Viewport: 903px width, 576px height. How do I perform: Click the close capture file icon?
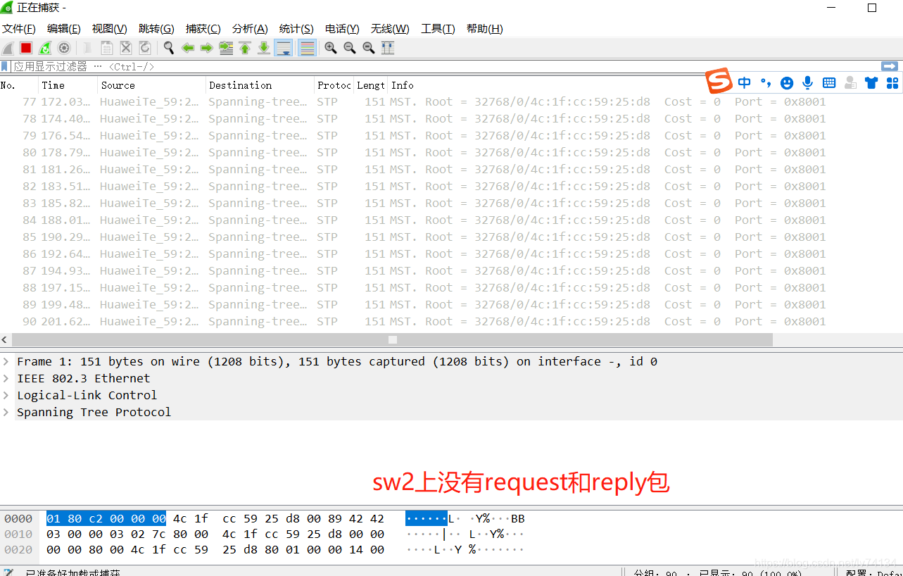pyautogui.click(x=126, y=48)
